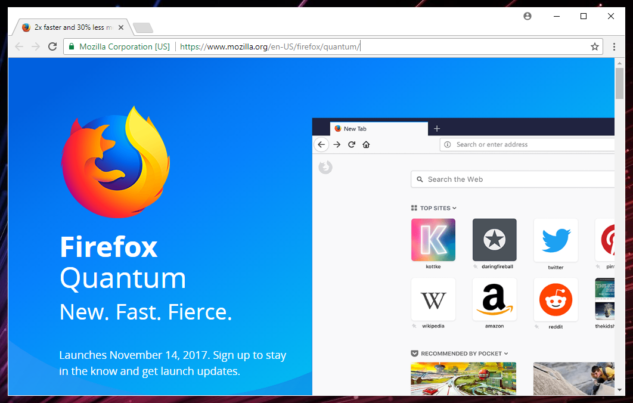This screenshot has height=403, width=633.
Task: Open the wikipedia top site tile
Action: point(433,299)
